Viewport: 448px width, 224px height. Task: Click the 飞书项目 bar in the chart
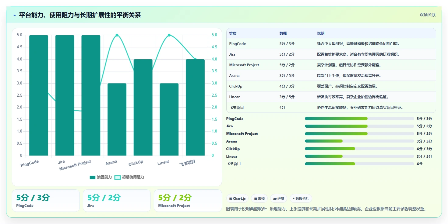[x=195, y=108]
